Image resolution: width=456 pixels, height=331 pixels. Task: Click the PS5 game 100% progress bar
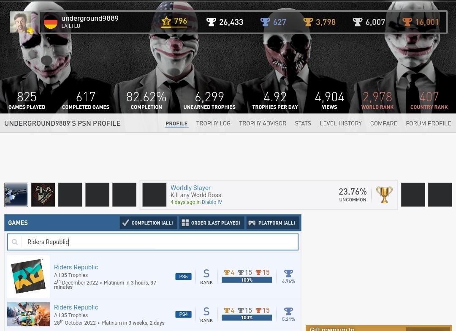pyautogui.click(x=247, y=280)
